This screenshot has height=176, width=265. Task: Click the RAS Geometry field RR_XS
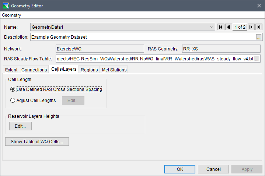221,49
